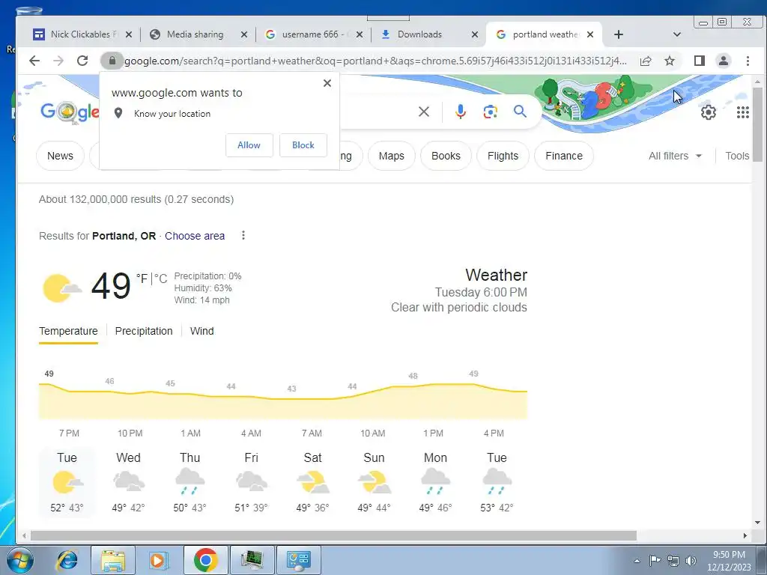Image resolution: width=767 pixels, height=575 pixels.
Task: Click the Choose area link
Action: pos(195,236)
